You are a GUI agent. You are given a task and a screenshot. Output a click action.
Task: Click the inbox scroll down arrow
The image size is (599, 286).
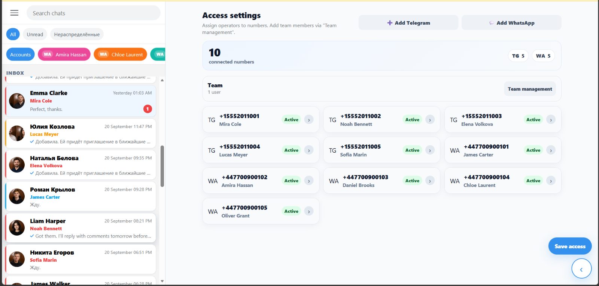162,281
